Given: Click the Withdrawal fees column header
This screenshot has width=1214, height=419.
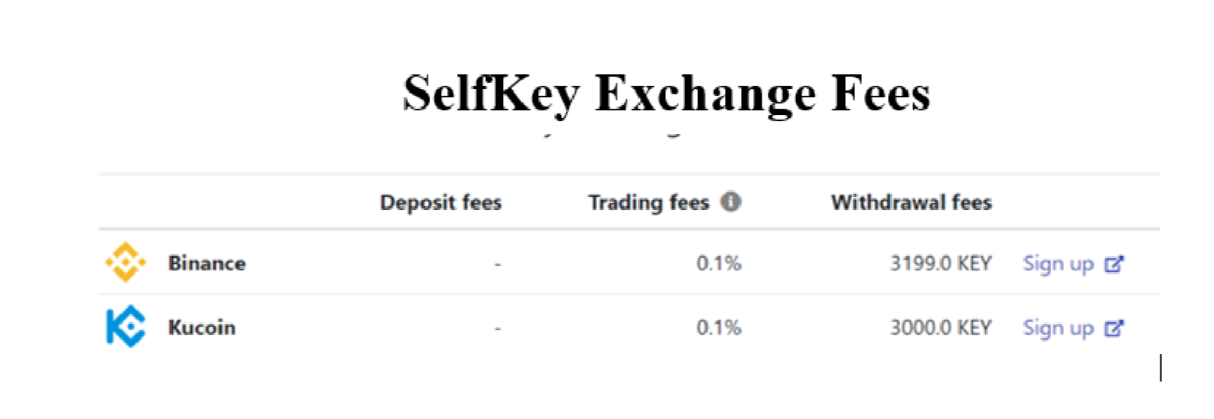Looking at the screenshot, I should [x=912, y=203].
